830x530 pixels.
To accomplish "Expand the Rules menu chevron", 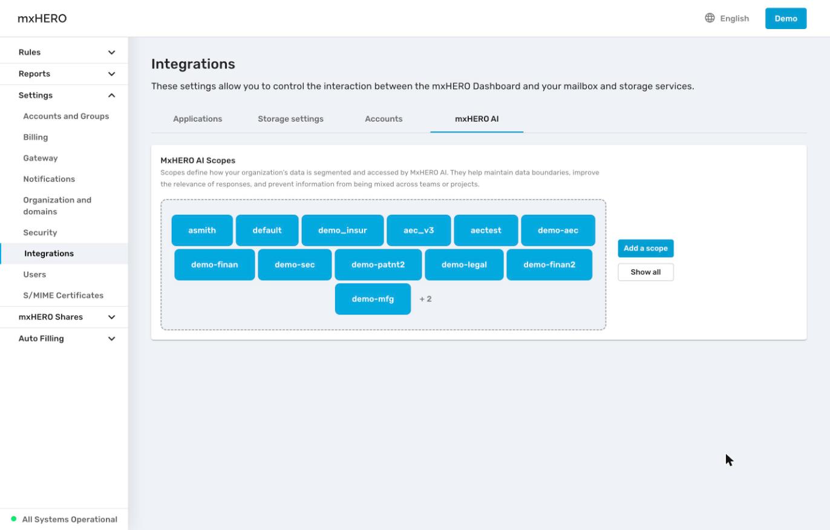I will click(x=111, y=53).
